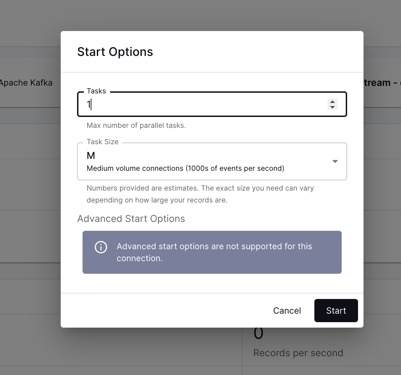Viewport: 401px width, 375px height.
Task: Open the Task Size combo box showing M
Action: [x=205, y=161]
